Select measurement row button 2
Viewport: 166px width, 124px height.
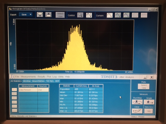coord(14,94)
